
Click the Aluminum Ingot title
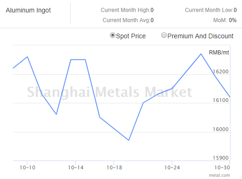click(28, 10)
